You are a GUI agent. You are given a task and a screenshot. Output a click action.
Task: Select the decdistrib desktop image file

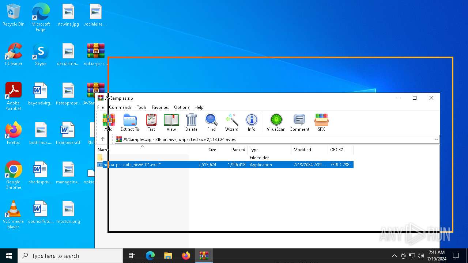[68, 54]
